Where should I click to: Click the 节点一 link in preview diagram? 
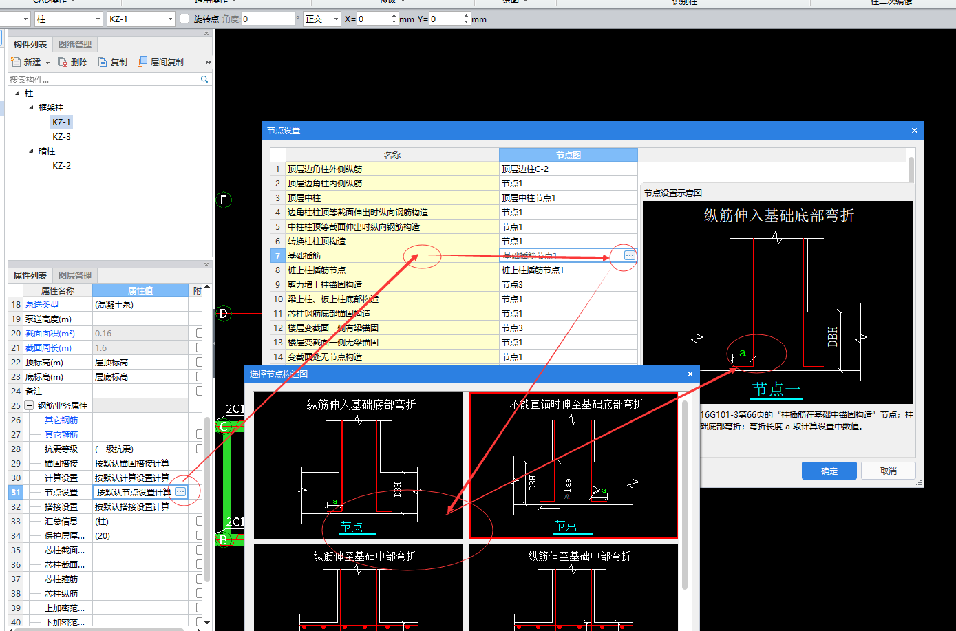[x=776, y=389]
